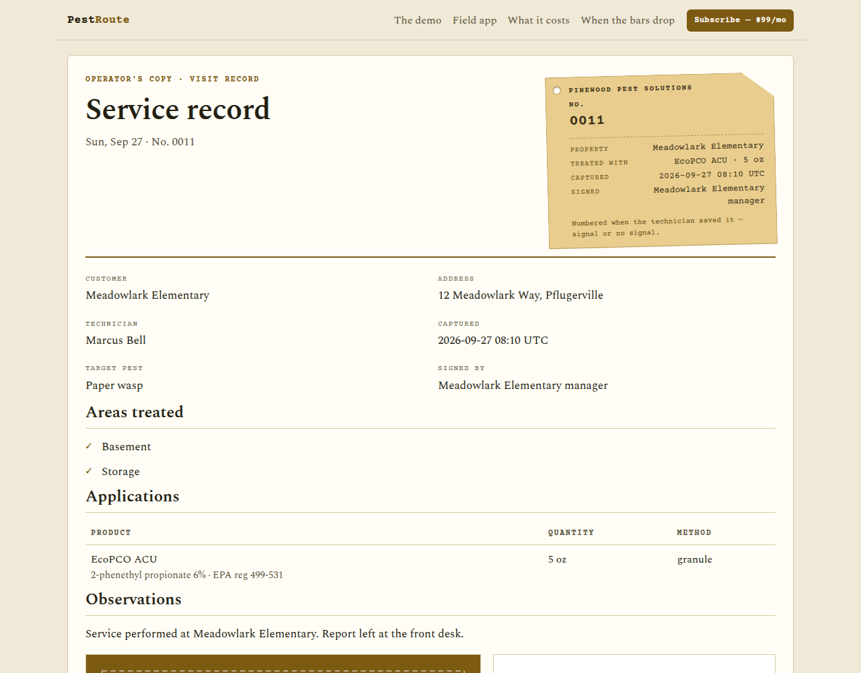Click the Applications heading
The height and width of the screenshot is (673, 861).
tap(133, 496)
